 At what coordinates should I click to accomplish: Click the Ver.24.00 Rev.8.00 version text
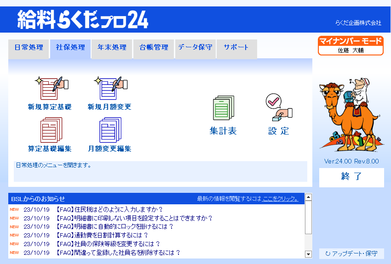tap(351, 161)
